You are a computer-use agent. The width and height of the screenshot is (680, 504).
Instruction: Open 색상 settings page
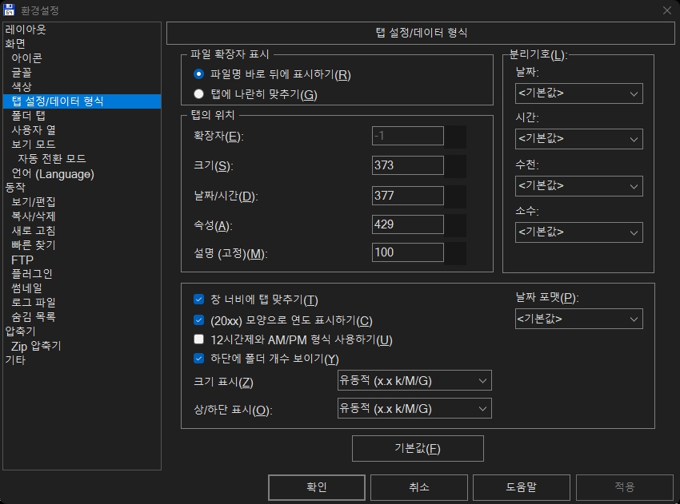click(22, 86)
